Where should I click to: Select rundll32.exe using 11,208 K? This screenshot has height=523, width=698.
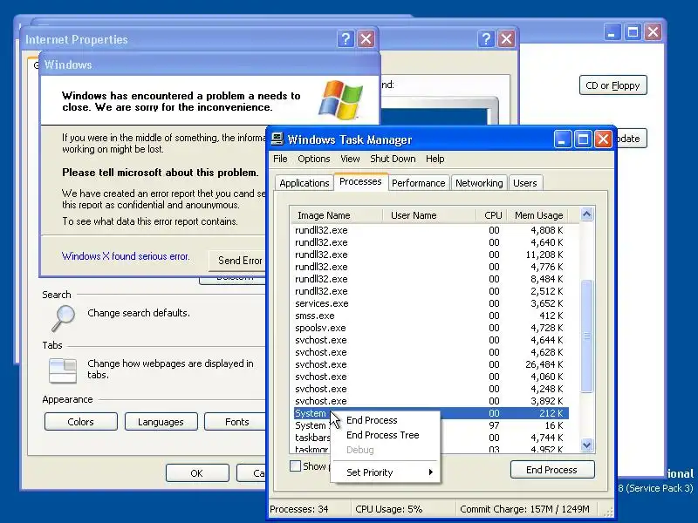click(x=430, y=255)
